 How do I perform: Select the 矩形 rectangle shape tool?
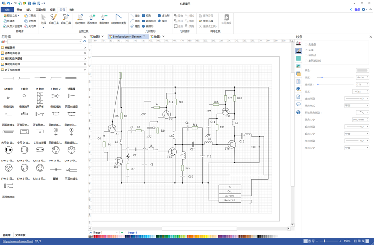(x=146, y=16)
